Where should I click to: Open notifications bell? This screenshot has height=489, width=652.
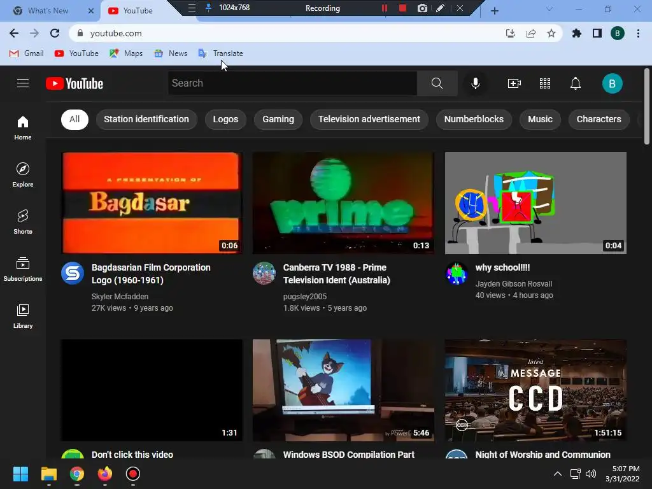[576, 83]
